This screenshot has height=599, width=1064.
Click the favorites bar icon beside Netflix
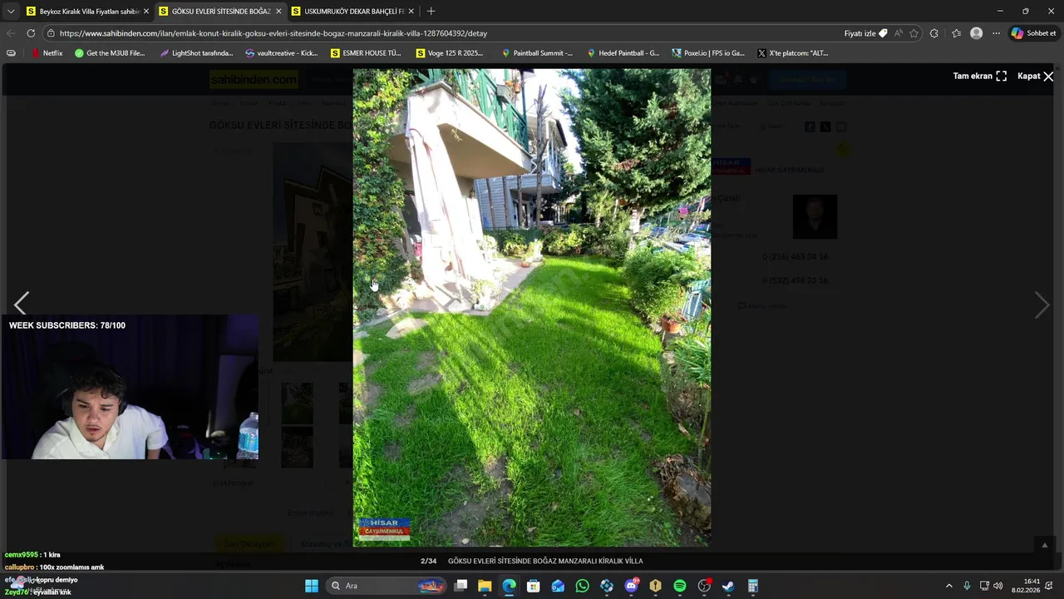pyautogui.click(x=11, y=53)
